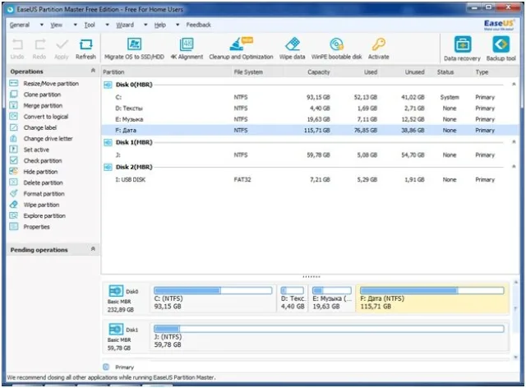
Task: Collapse the Operations panel
Action: coord(93,71)
